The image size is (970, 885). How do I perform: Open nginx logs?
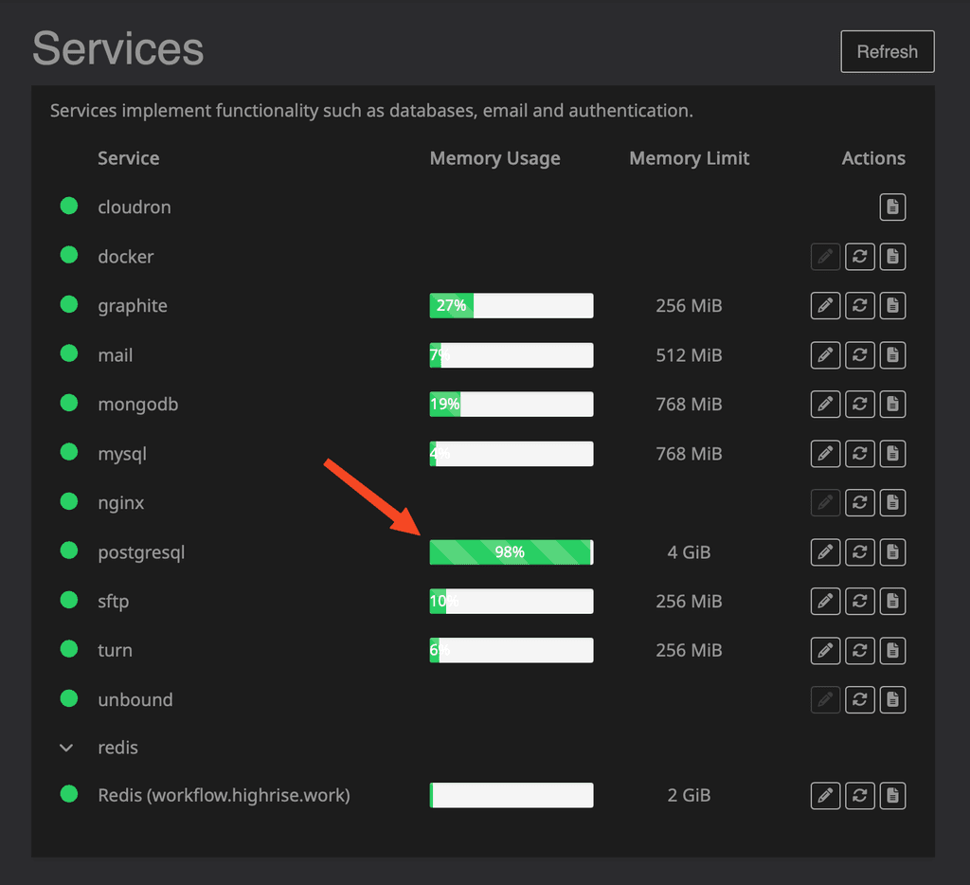pos(892,502)
